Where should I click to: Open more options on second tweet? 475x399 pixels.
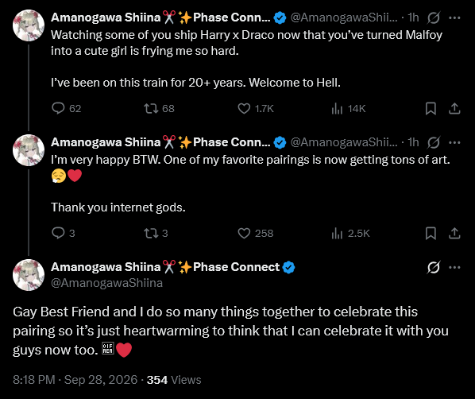coord(454,142)
